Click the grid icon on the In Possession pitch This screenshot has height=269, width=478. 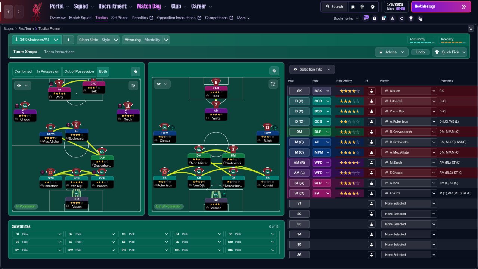coord(133,86)
